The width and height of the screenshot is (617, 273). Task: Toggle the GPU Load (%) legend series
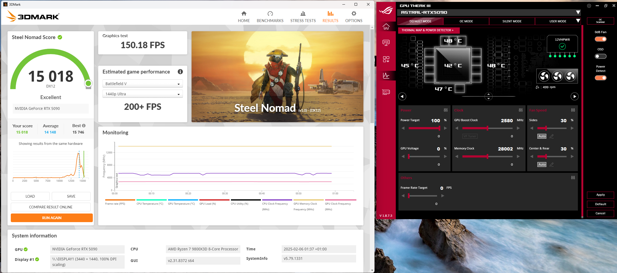tap(214, 202)
